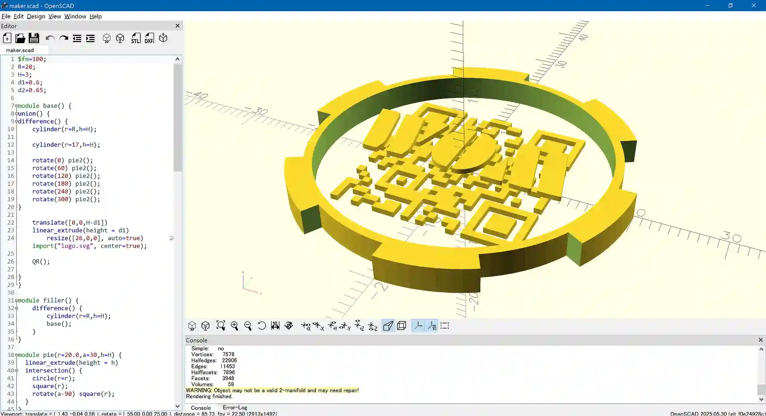
Task: Collapse module pie() fold at line 38
Action: point(16,355)
